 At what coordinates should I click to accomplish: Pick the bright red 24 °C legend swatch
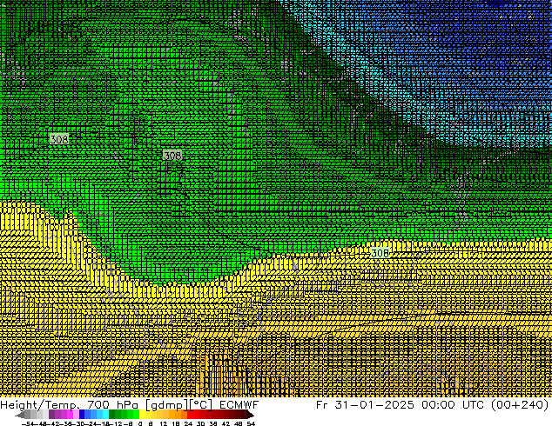click(x=190, y=414)
